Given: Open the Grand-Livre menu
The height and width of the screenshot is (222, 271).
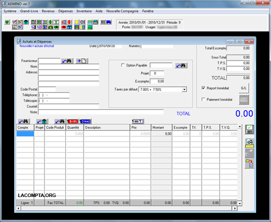Looking at the screenshot, I should (x=29, y=11).
